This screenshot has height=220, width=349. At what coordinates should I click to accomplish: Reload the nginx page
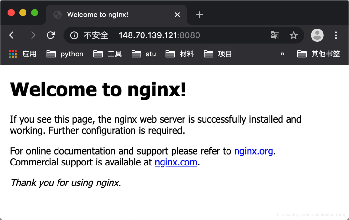coord(51,35)
